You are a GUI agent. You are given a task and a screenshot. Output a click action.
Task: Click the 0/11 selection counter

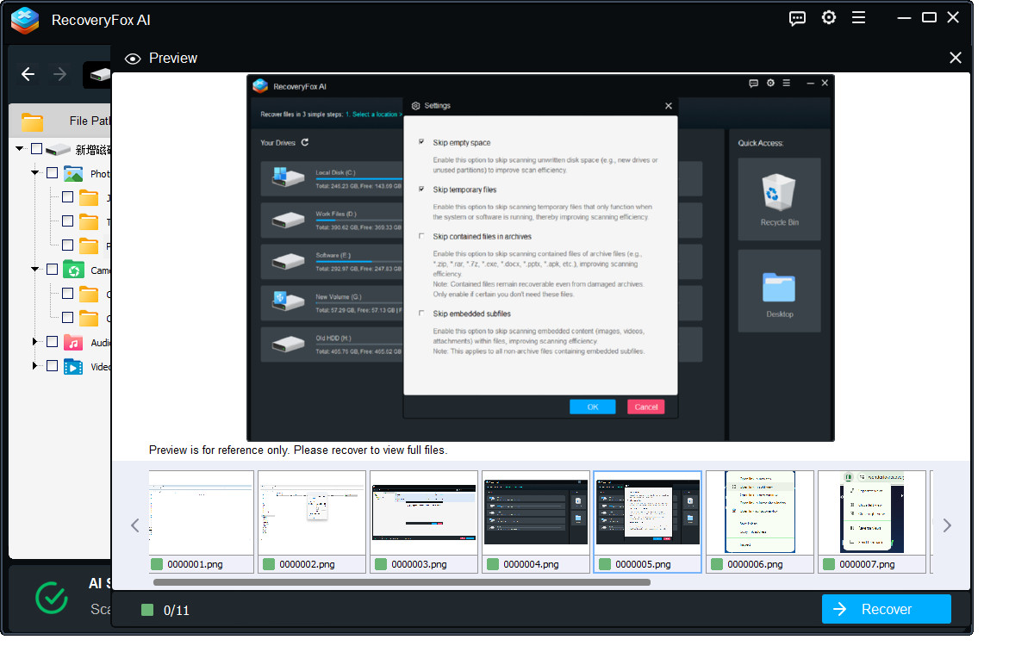(177, 611)
